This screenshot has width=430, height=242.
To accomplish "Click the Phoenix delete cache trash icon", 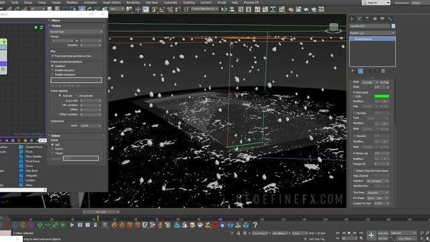I will point(95,225).
